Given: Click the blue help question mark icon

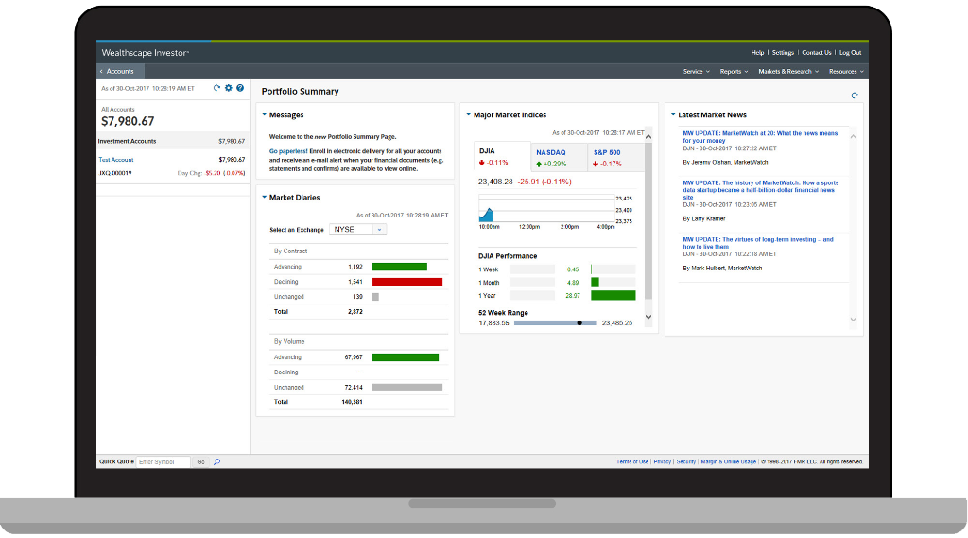Looking at the screenshot, I should pos(240,88).
